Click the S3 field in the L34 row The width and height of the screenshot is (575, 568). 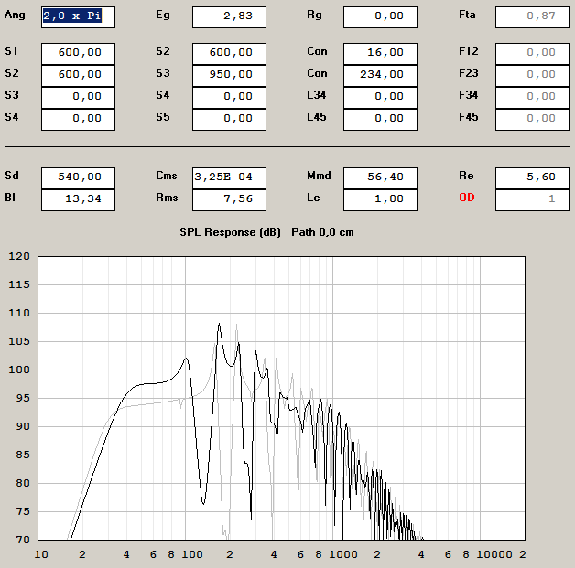coord(78,98)
